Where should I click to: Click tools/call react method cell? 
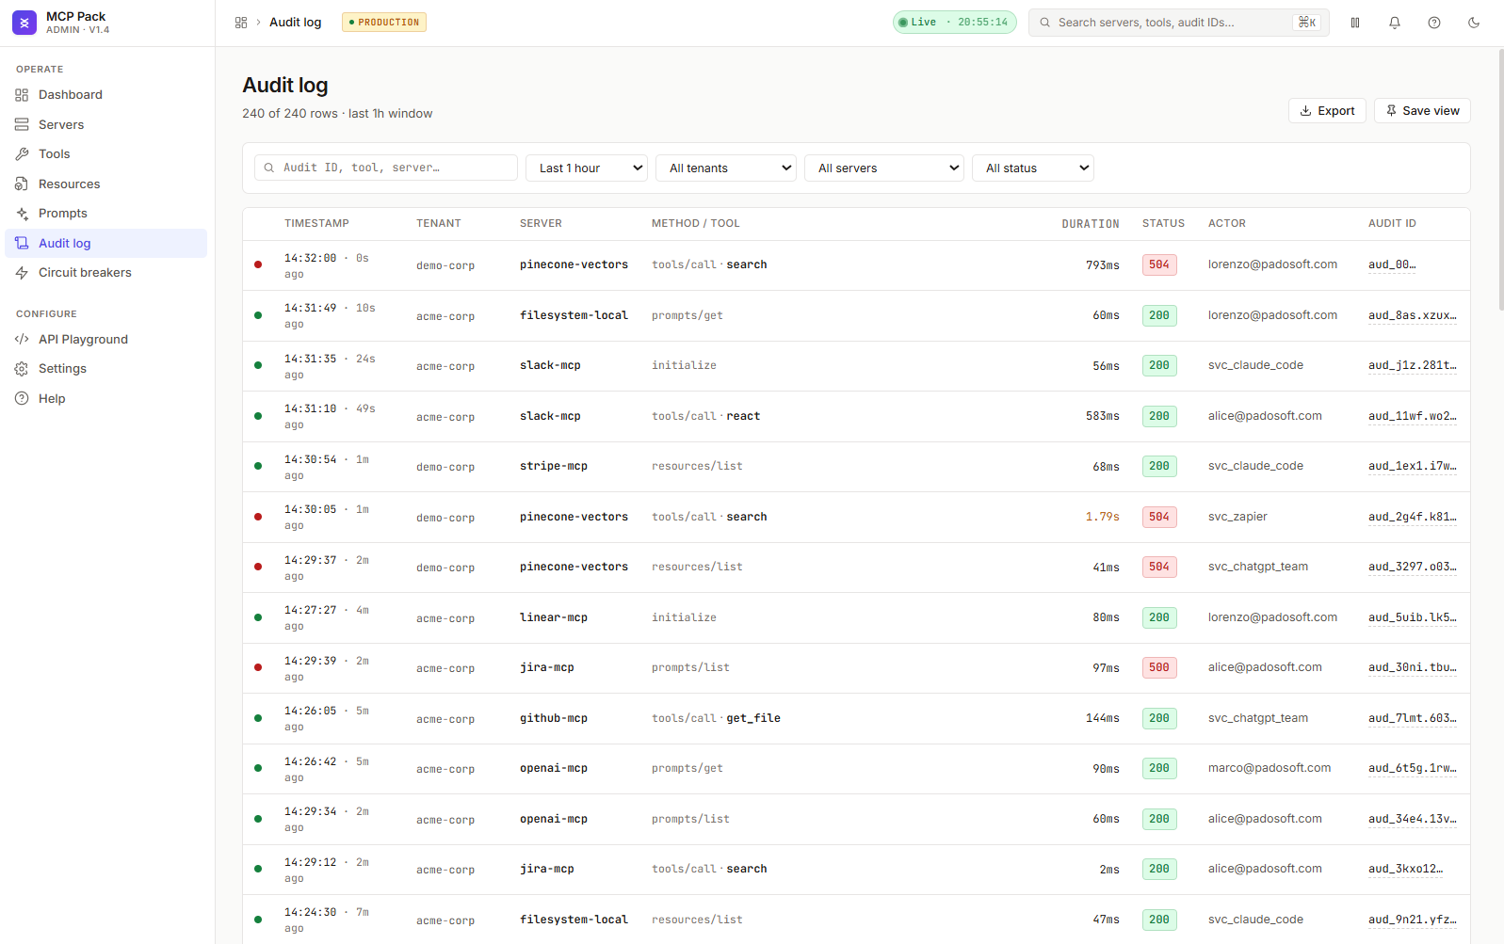pyautogui.click(x=705, y=416)
